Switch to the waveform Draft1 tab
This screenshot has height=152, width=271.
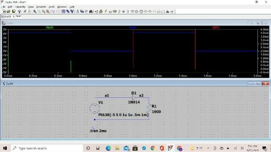(6, 16)
